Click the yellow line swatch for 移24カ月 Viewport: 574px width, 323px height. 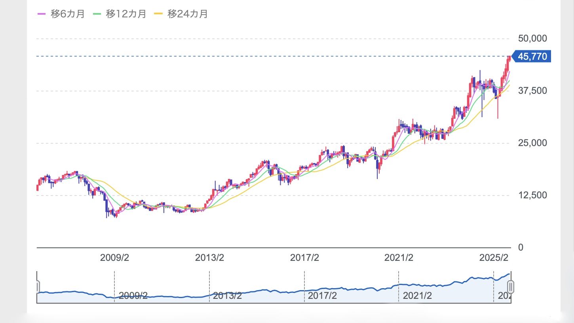click(x=158, y=14)
